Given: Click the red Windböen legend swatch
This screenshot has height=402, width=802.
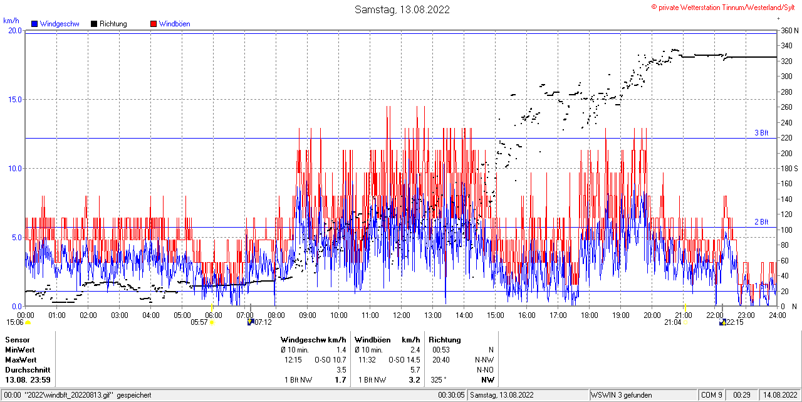Looking at the screenshot, I should click(154, 24).
